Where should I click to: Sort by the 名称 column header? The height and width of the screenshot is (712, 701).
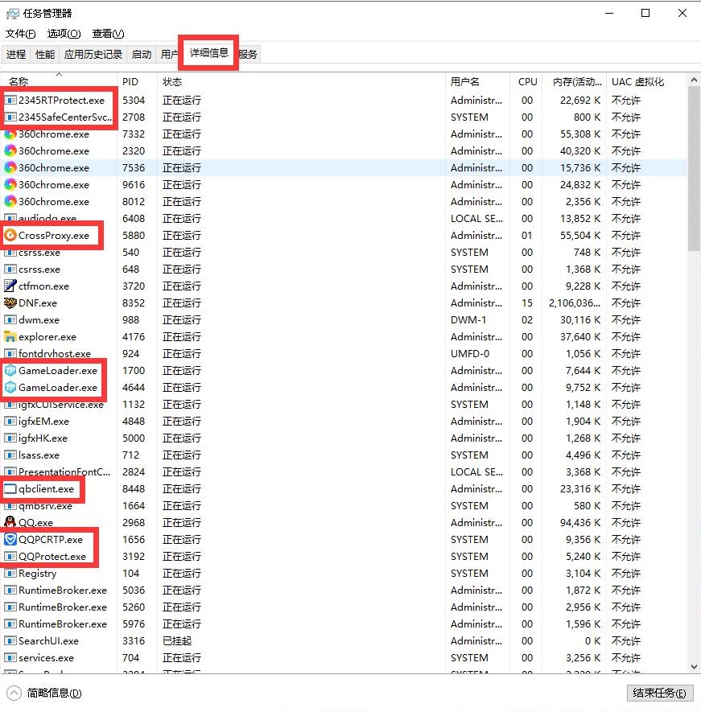point(59,81)
